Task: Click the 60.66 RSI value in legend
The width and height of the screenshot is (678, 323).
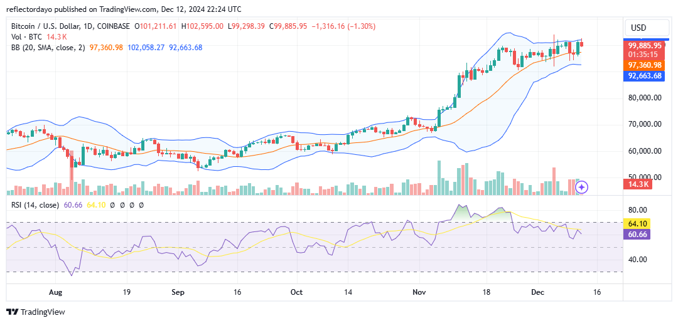Action: tap(72, 205)
